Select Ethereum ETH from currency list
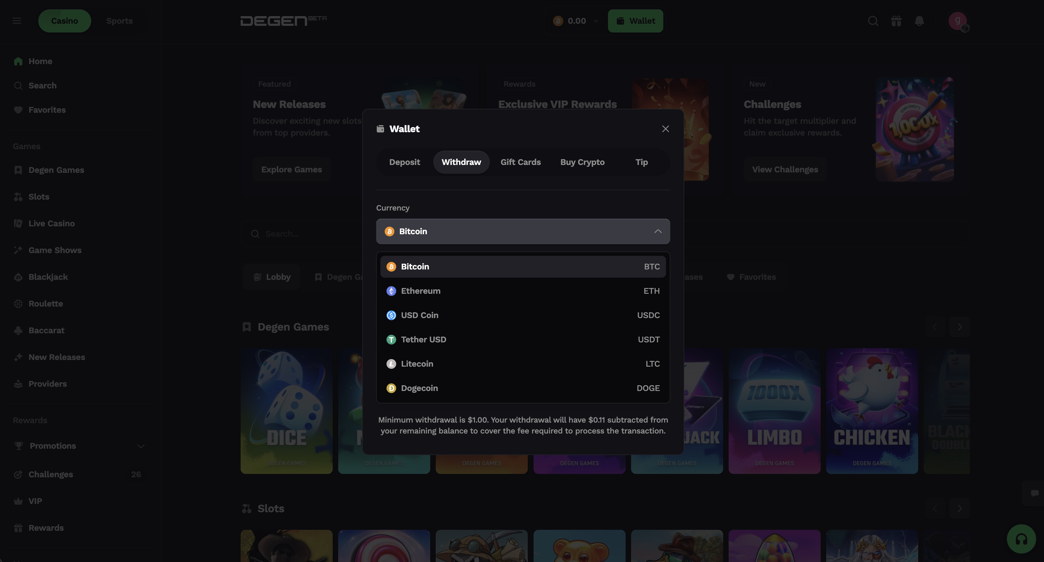This screenshot has height=562, width=1044. pyautogui.click(x=523, y=291)
